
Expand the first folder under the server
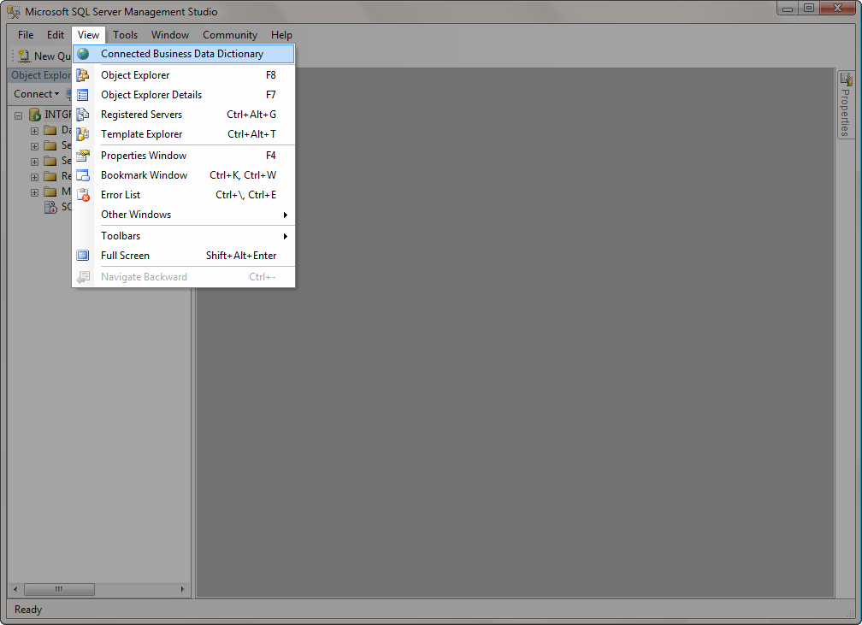click(35, 131)
